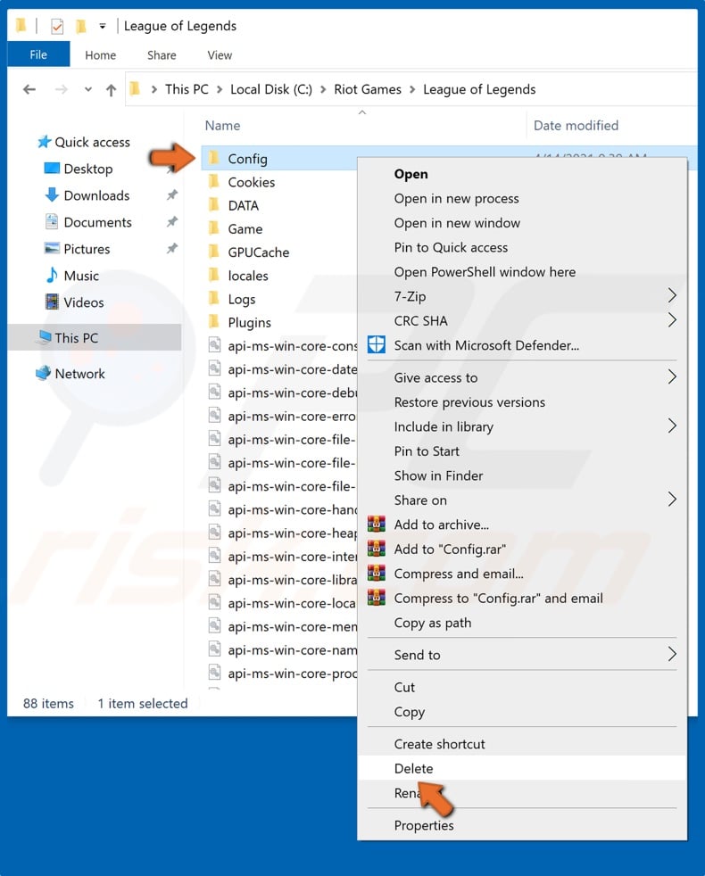Expand breadcrumb chevron after This PC
The height and width of the screenshot is (876, 705).
[220, 89]
